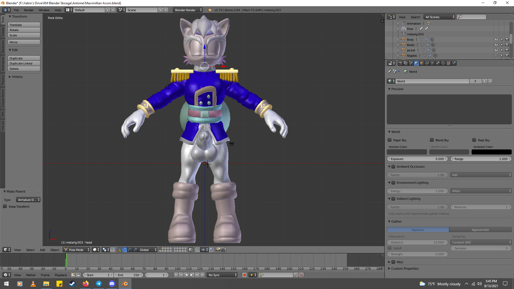514x289 pixels.
Task: Select Approximate gather method
Action: click(480, 230)
